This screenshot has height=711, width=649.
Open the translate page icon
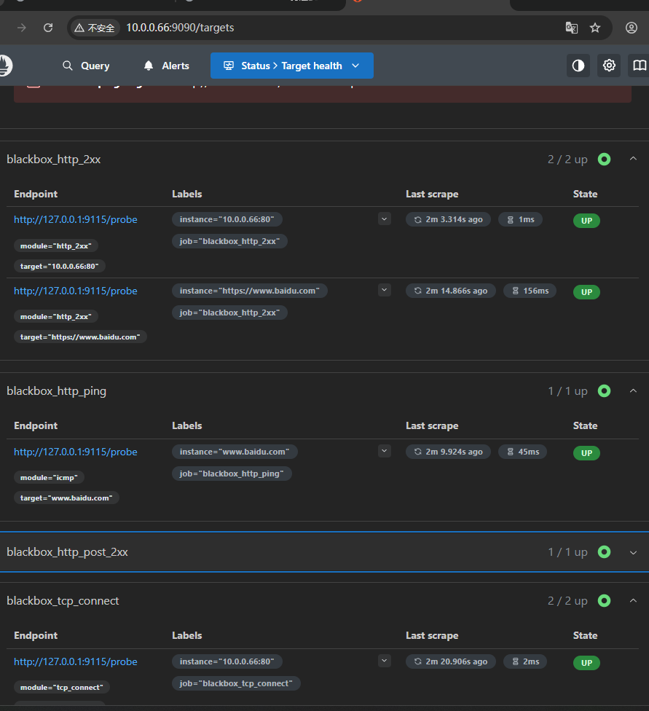point(572,28)
